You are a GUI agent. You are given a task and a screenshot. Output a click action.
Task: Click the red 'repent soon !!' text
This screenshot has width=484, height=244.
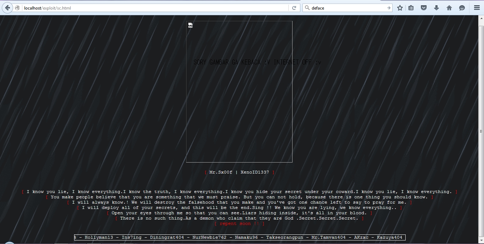pos(240,223)
